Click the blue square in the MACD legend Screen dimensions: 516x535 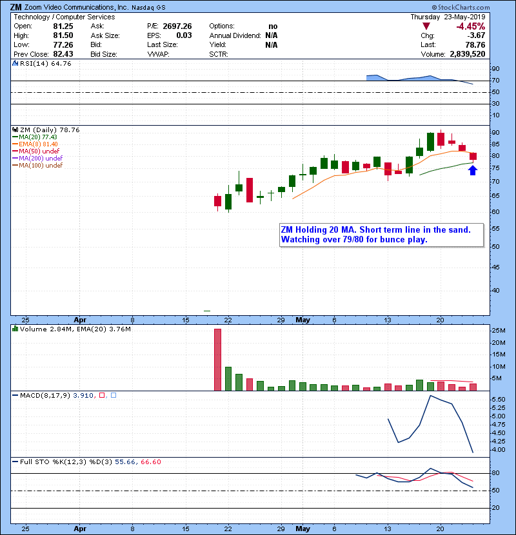pos(114,395)
